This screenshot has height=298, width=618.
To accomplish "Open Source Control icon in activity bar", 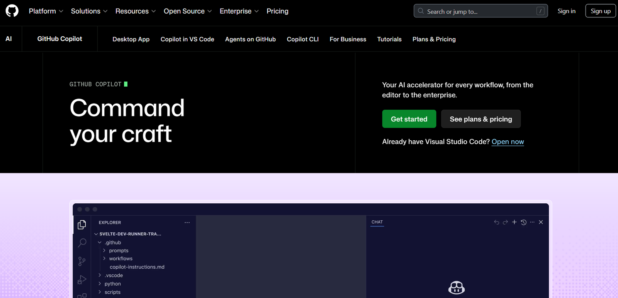I will coord(82,261).
